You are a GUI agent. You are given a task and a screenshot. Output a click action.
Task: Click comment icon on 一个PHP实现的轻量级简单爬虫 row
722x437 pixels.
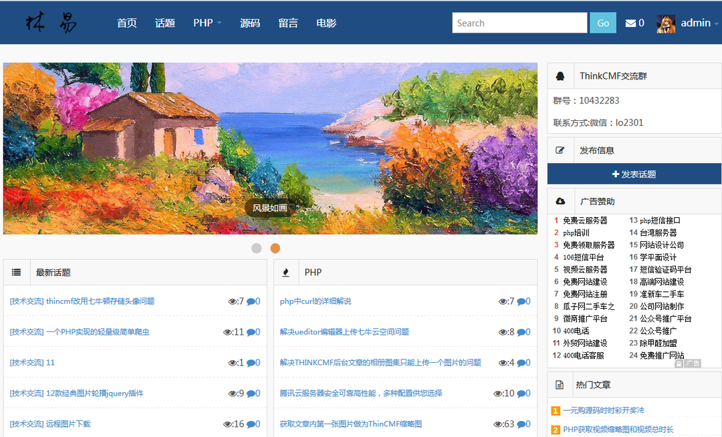(251, 332)
